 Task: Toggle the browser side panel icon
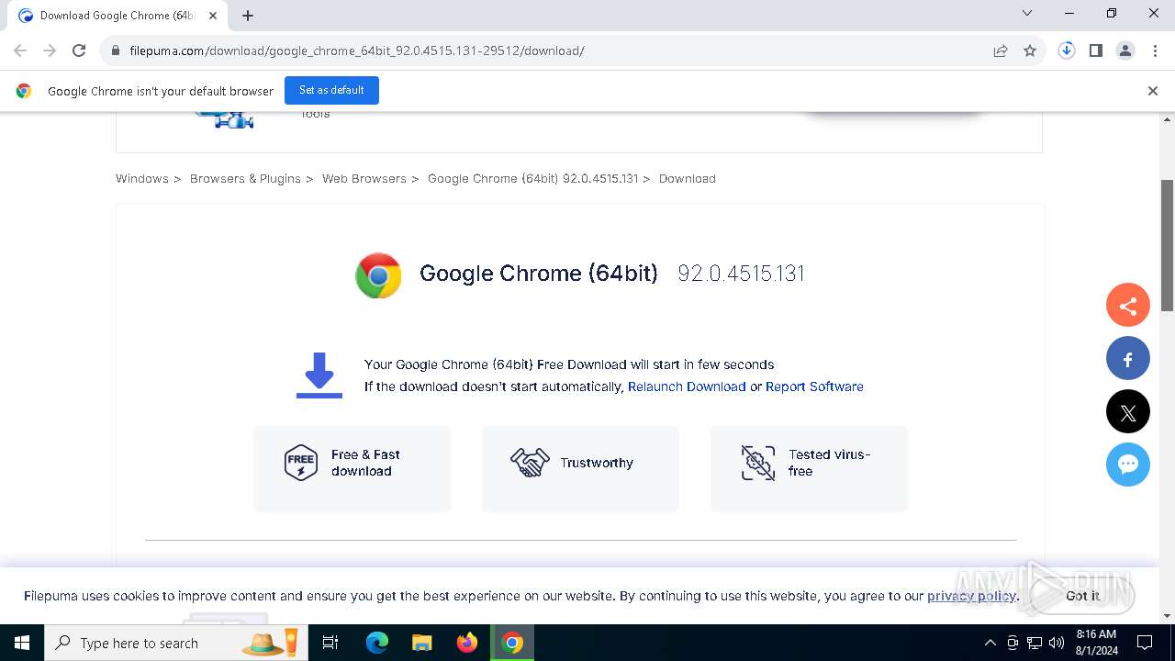(x=1096, y=50)
